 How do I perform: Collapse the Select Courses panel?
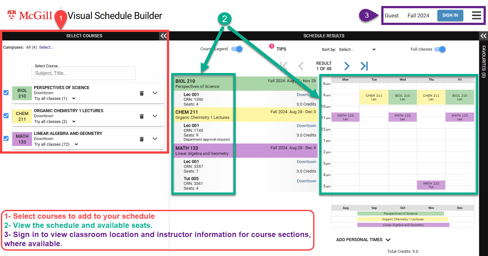pyautogui.click(x=163, y=36)
